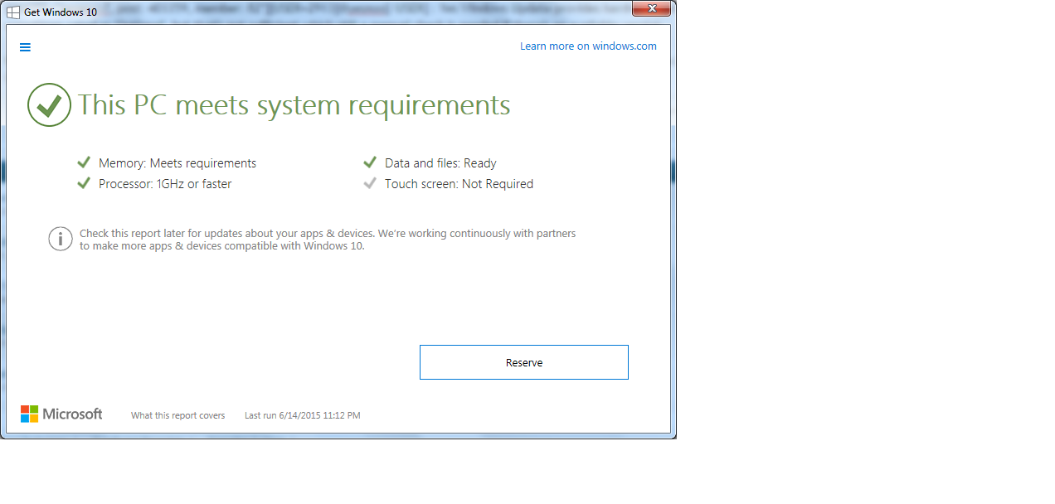The image size is (1055, 504).
Task: Click the checkmark beside Memory: Meets requirements
Action: 84,162
